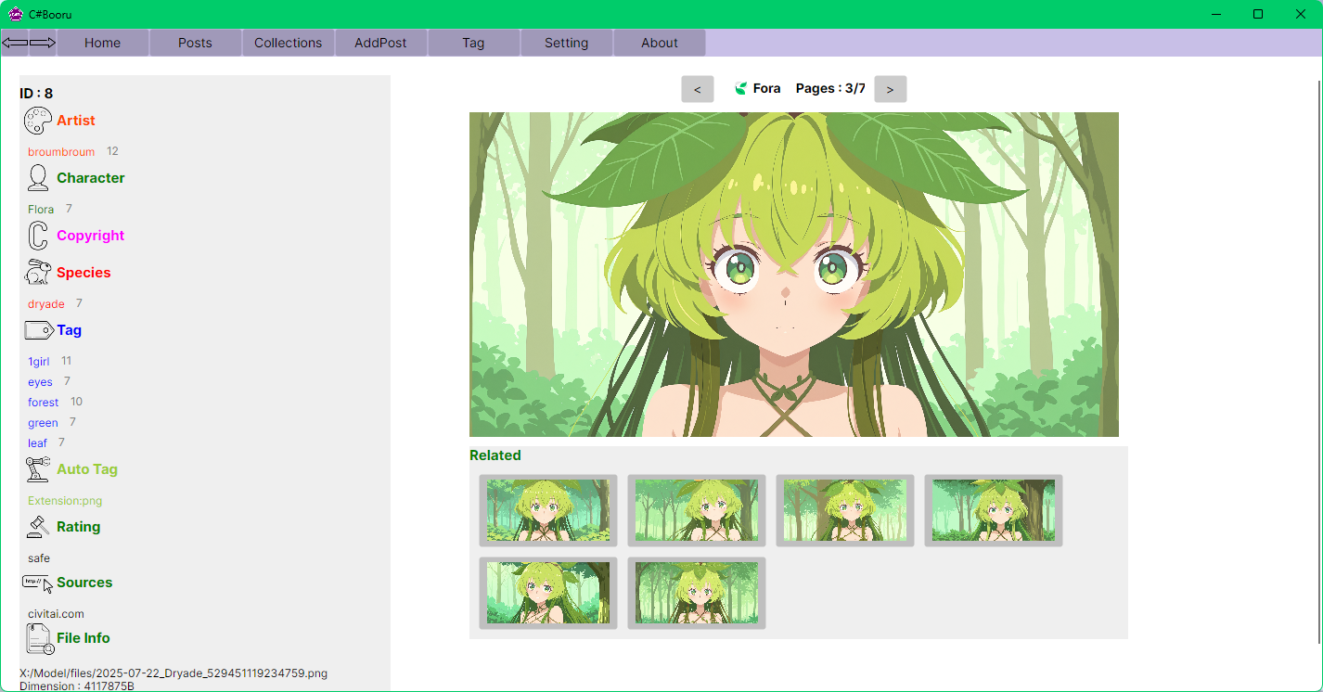Viewport: 1323px width, 692px height.
Task: Click the Pages : 3/7 indicator
Action: tap(830, 89)
